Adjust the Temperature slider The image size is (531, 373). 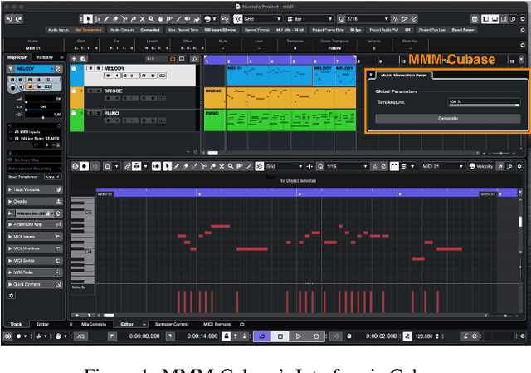click(x=485, y=102)
